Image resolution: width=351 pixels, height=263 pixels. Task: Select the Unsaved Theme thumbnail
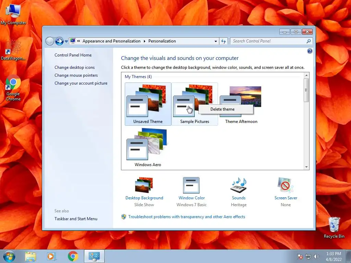pyautogui.click(x=148, y=104)
